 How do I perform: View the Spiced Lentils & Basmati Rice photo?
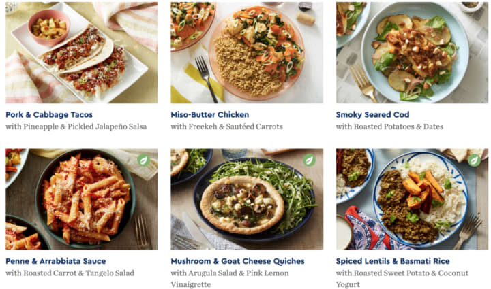tap(412, 199)
